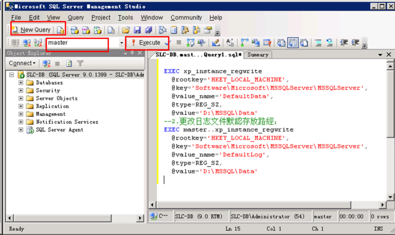Switch to the Summary tab
The height and width of the screenshot is (235, 395).
(x=258, y=55)
